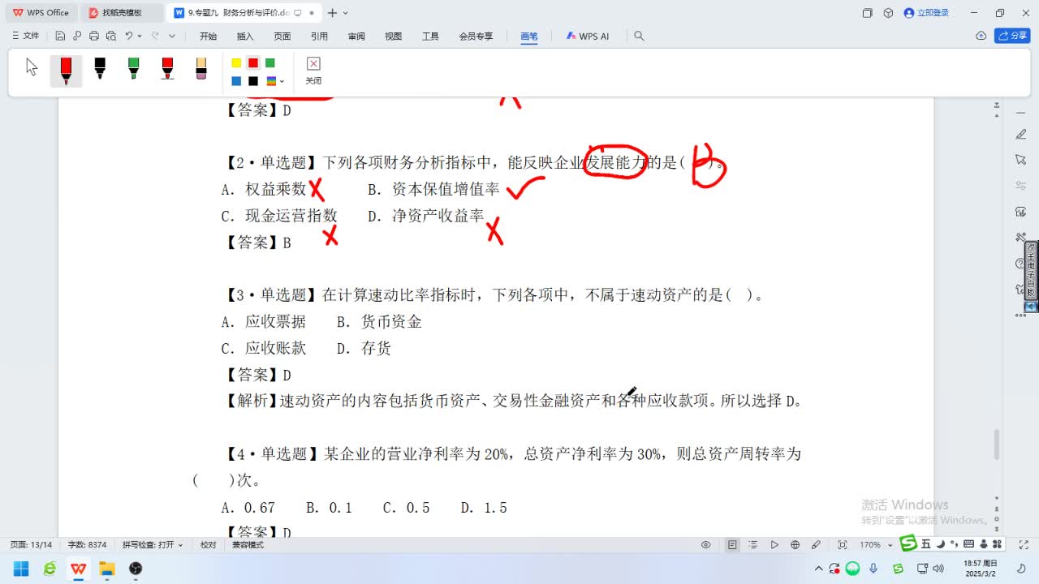Switch to outline view

pyautogui.click(x=753, y=545)
